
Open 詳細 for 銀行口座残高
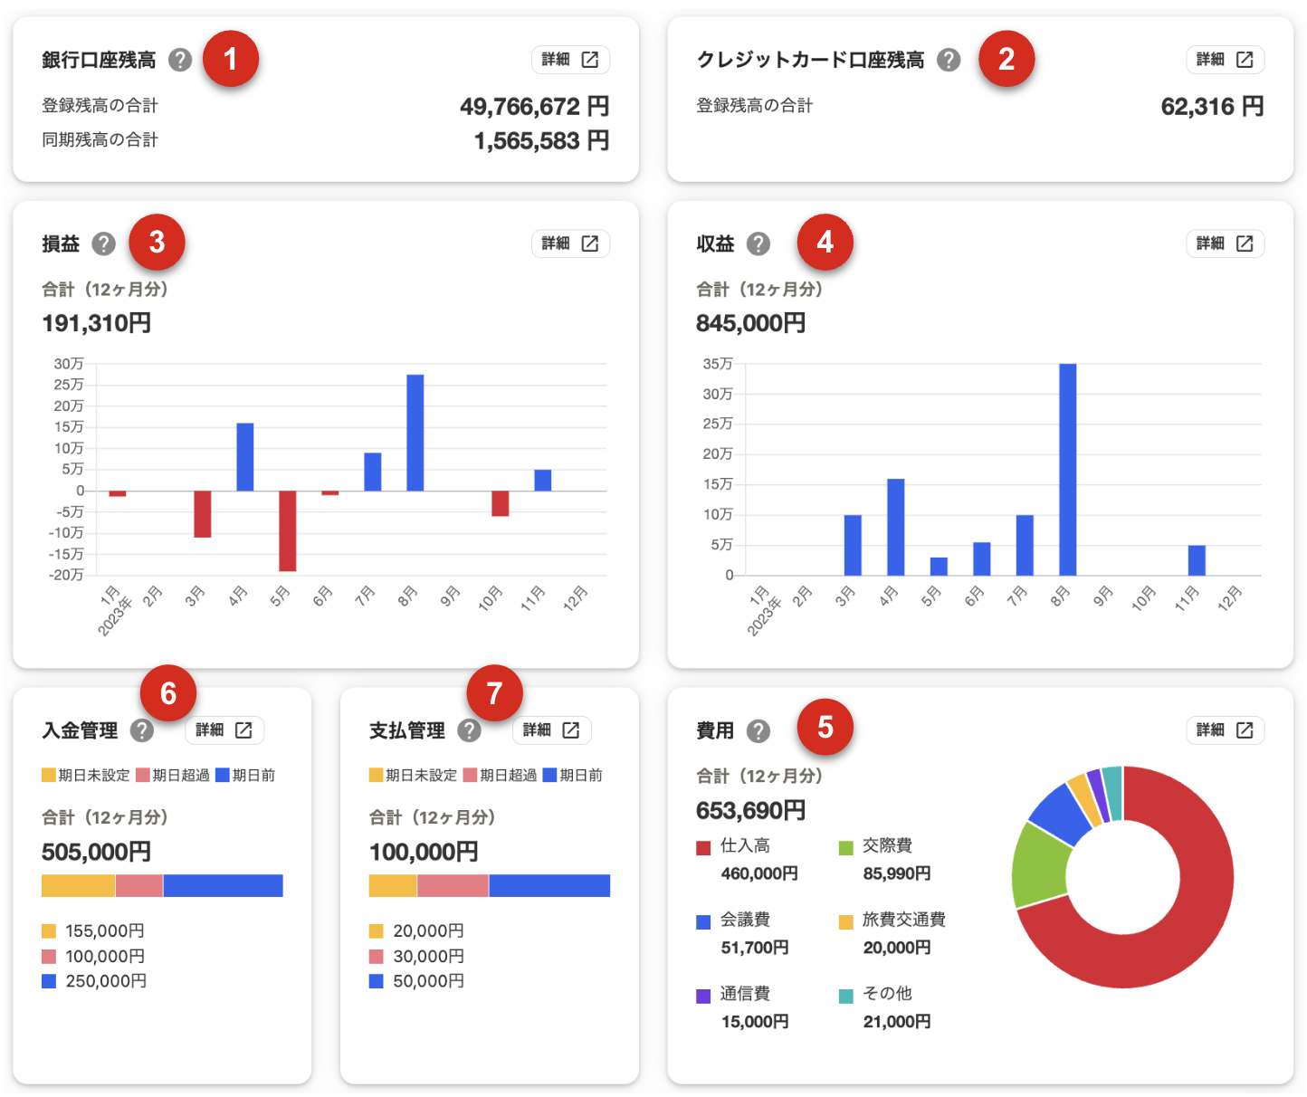click(x=570, y=60)
